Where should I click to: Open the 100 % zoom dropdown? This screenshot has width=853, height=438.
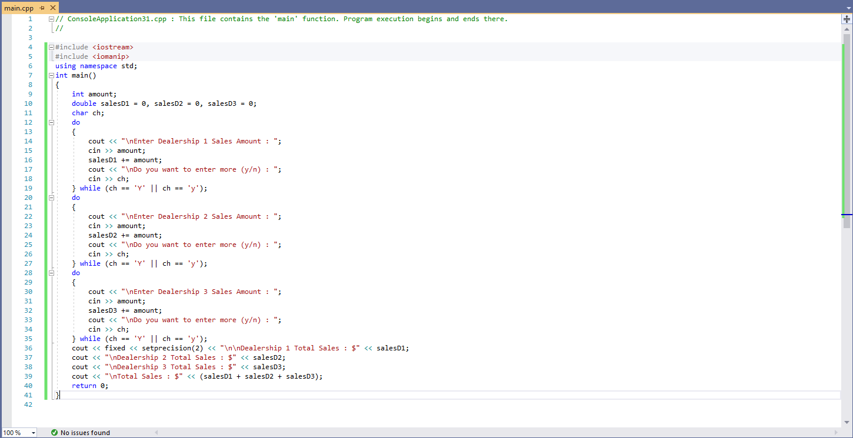click(x=33, y=433)
